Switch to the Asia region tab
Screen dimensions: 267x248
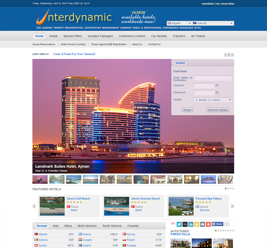point(56,226)
